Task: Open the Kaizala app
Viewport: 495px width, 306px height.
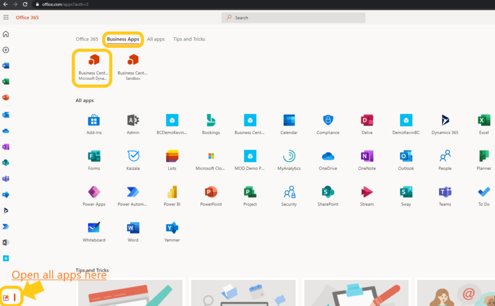Action: point(132,156)
